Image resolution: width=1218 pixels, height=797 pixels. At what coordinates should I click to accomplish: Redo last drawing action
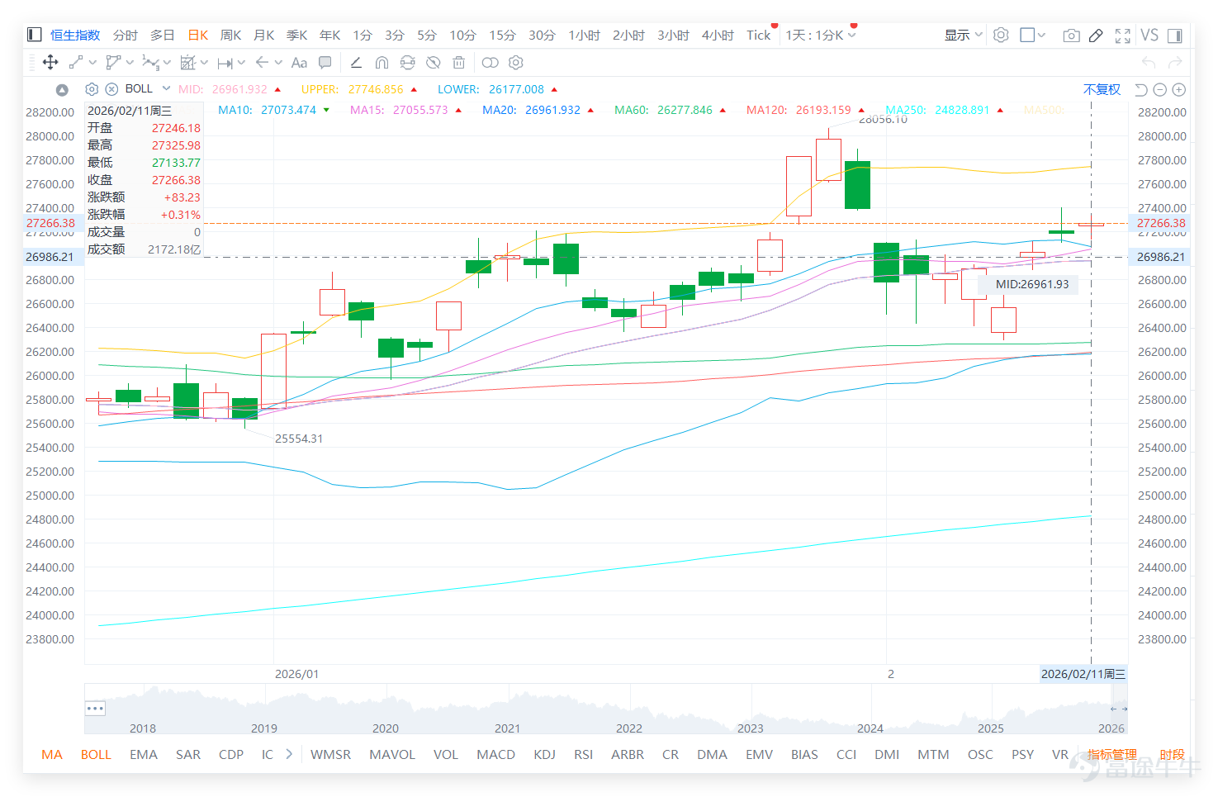[1175, 63]
